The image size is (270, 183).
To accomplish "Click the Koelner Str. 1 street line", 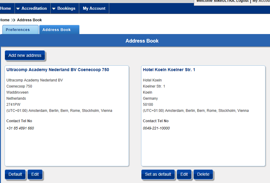I will (154, 86).
